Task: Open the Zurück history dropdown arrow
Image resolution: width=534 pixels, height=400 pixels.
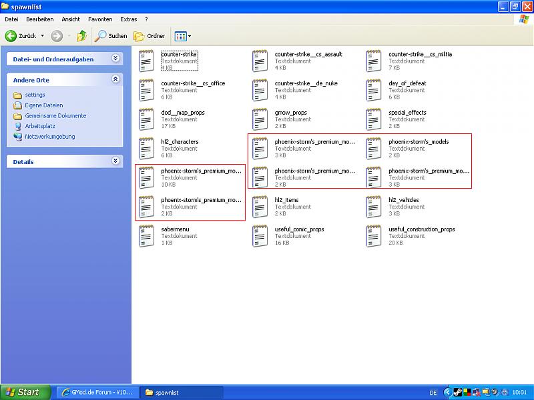Action: click(x=43, y=36)
